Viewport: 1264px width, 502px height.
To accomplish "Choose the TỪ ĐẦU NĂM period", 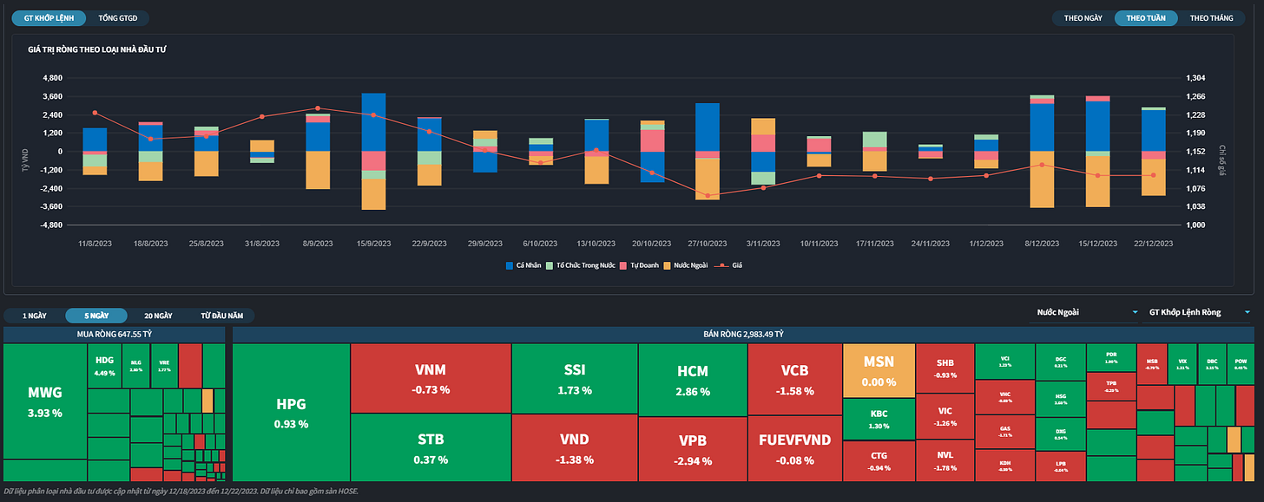I will (221, 316).
